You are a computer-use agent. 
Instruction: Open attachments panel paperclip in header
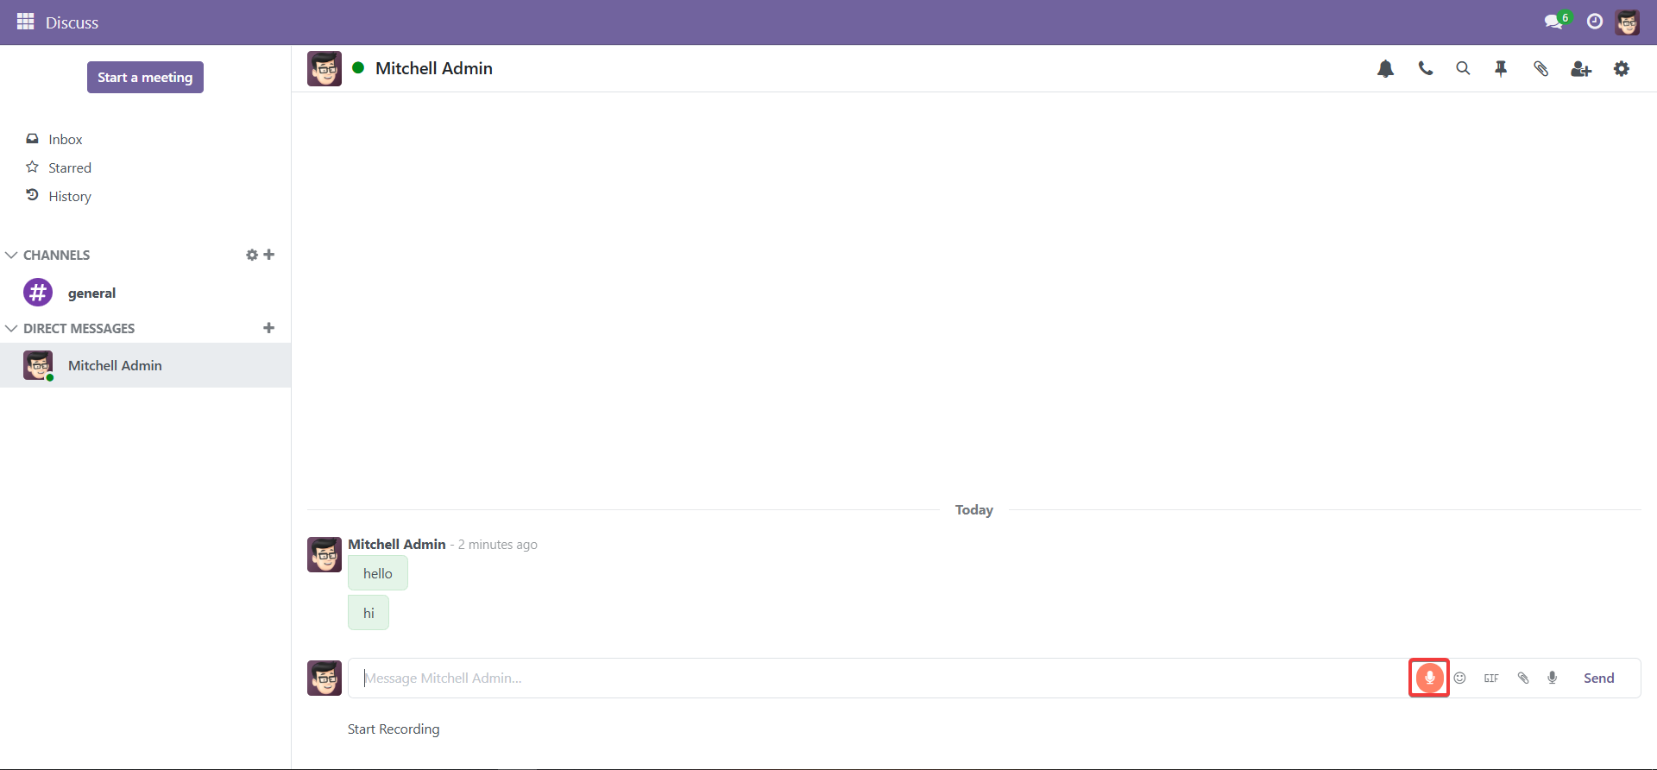coord(1540,69)
